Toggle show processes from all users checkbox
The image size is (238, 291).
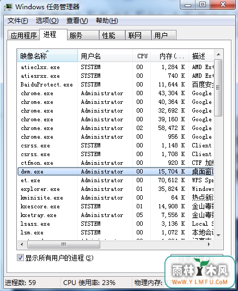(20, 258)
